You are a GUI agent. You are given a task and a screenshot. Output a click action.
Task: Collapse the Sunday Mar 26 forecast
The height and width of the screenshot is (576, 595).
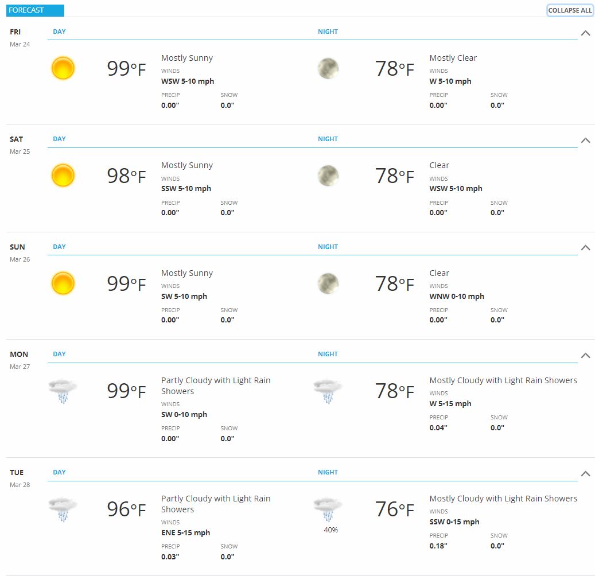click(585, 248)
